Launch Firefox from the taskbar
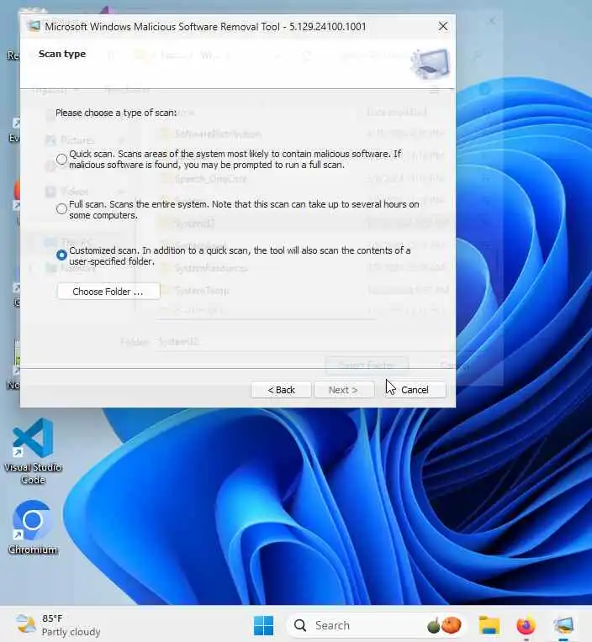The image size is (592, 642). [526, 625]
